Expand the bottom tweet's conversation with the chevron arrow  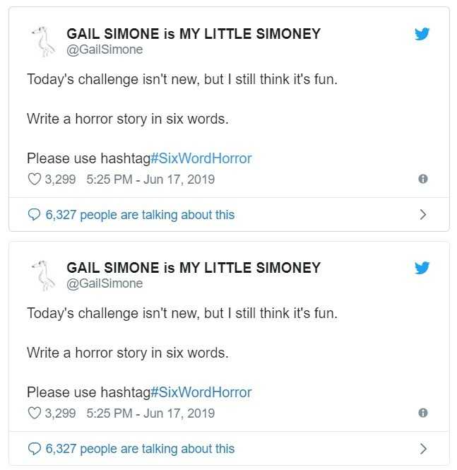423,449
